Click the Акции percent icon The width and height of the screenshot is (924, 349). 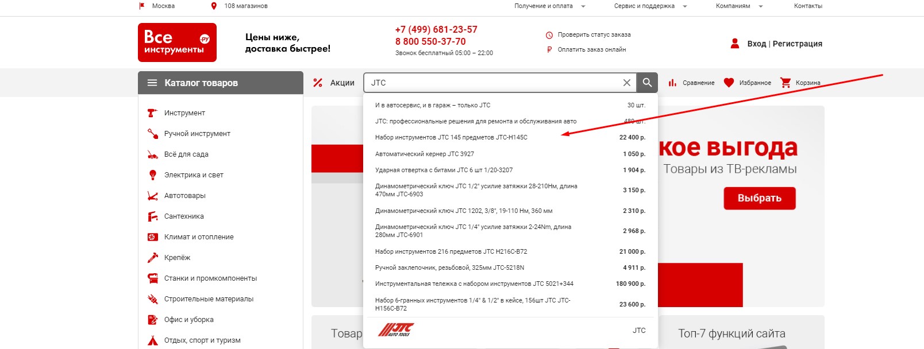click(318, 83)
